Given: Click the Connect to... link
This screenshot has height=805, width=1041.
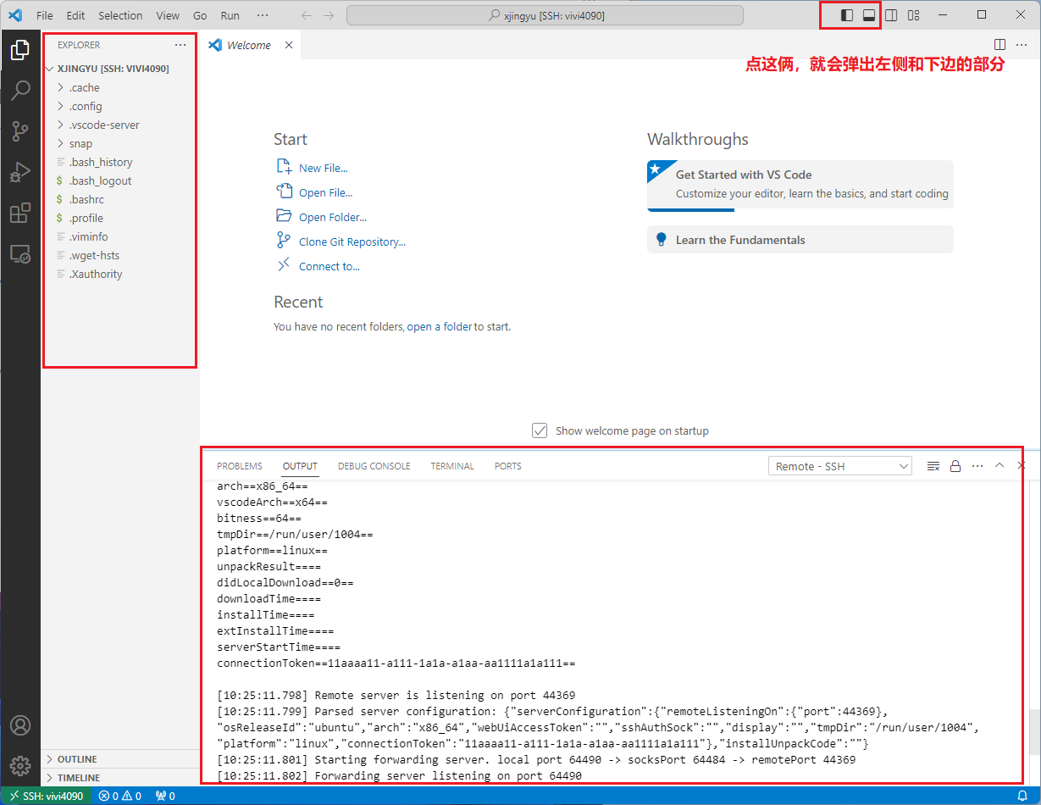Looking at the screenshot, I should (329, 266).
